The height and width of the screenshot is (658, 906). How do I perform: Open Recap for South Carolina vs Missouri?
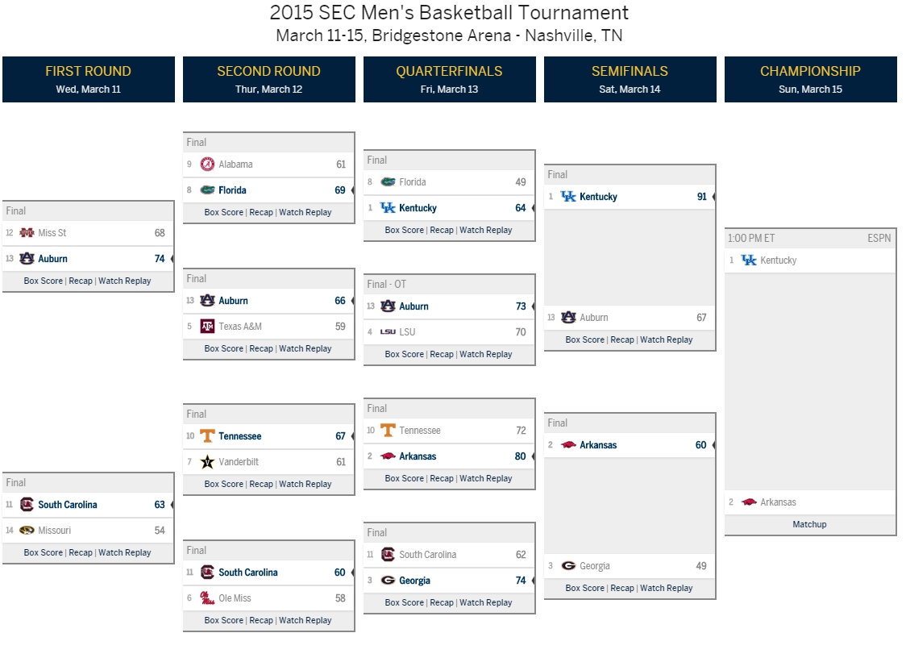coord(81,552)
